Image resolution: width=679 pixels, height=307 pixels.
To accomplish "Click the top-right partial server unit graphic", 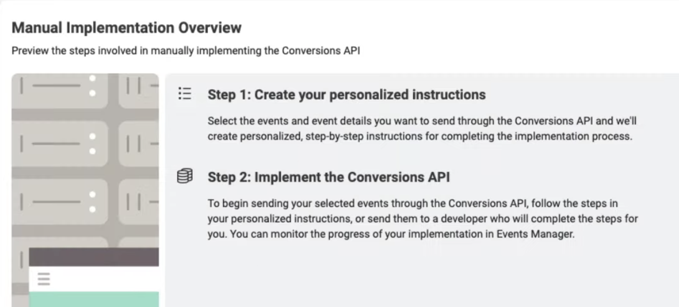I will click(x=139, y=90).
